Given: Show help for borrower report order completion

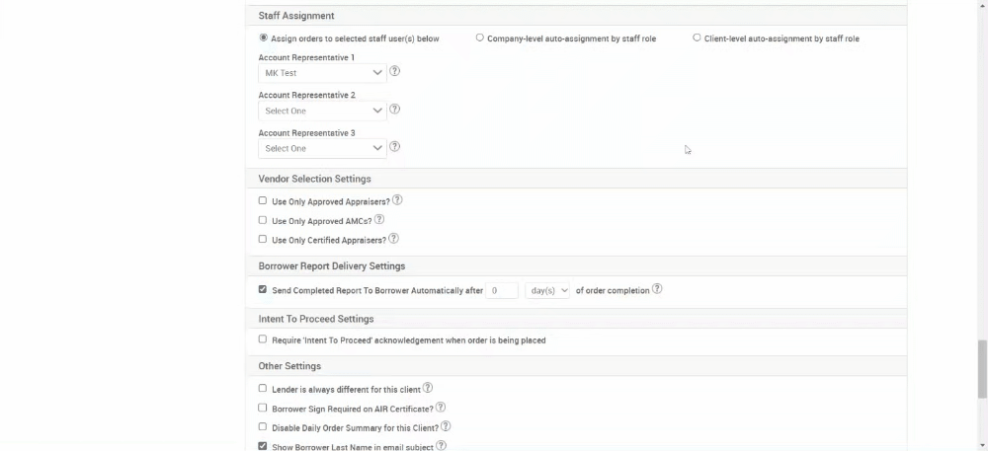Looking at the screenshot, I should pos(657,289).
